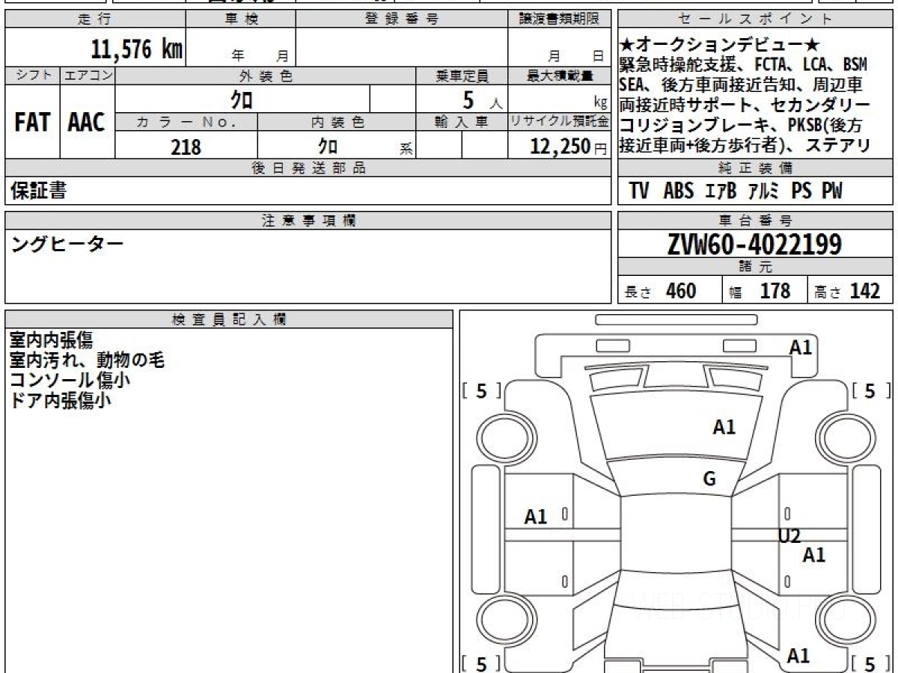Select the width value 178

tap(775, 291)
